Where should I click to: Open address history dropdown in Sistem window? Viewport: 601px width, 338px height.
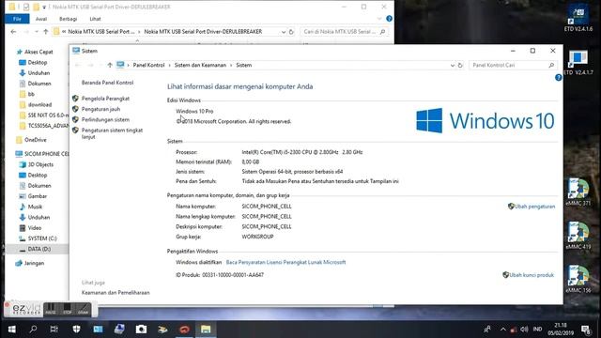pyautogui.click(x=453, y=65)
